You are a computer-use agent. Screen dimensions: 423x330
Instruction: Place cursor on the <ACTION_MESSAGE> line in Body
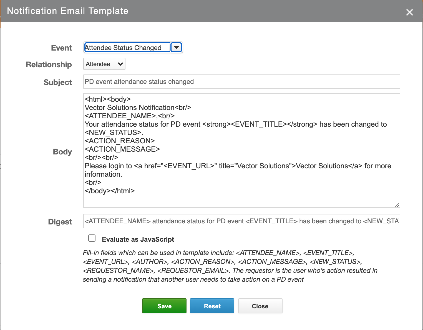tap(122, 149)
